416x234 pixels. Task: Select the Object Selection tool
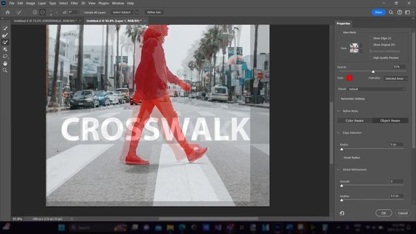click(5, 49)
